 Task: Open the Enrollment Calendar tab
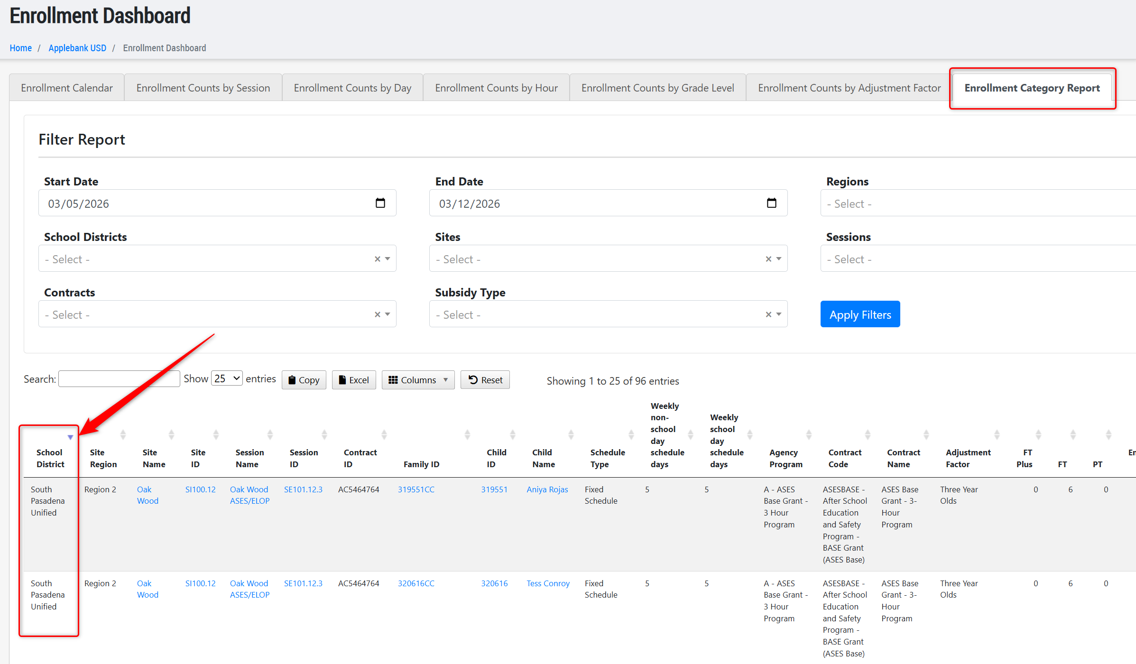click(67, 88)
